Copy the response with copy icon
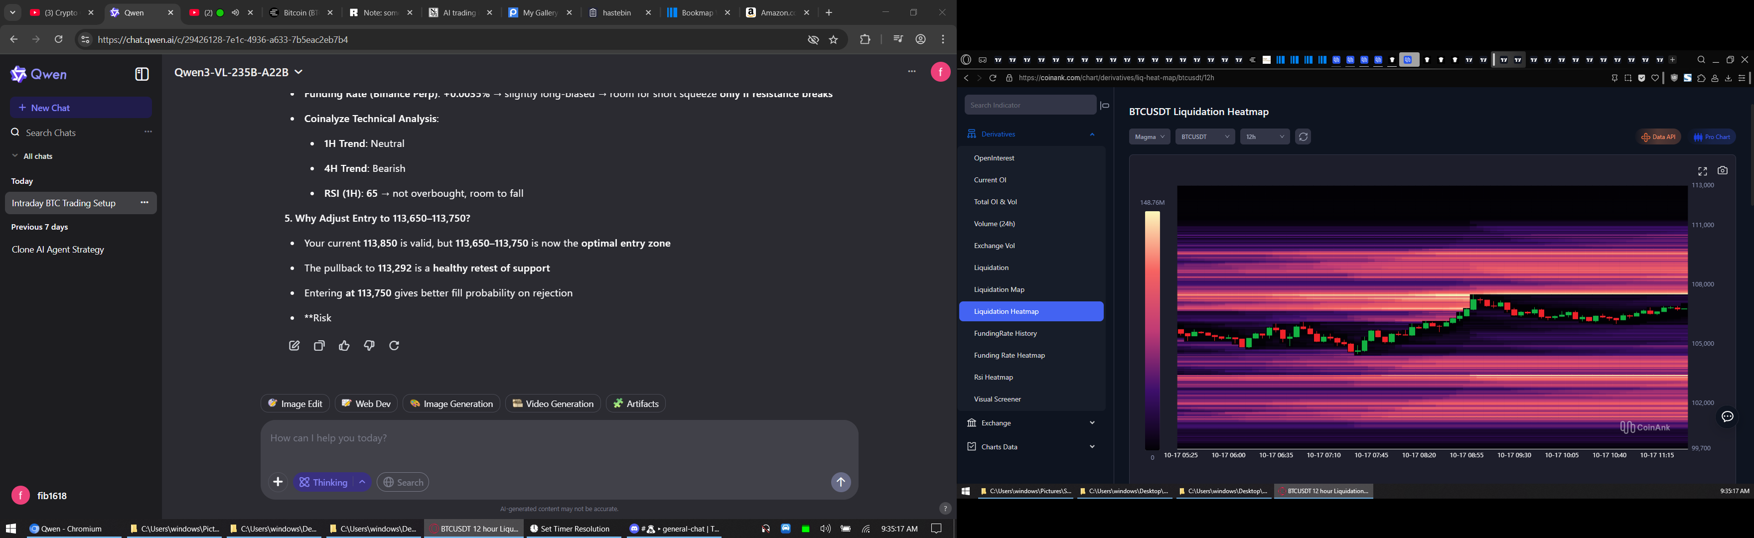The image size is (1754, 538). click(319, 346)
